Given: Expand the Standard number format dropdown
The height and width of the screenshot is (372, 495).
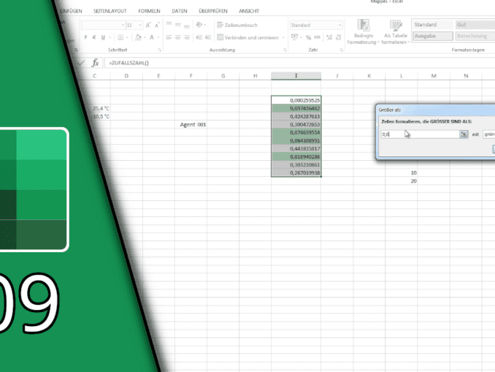Looking at the screenshot, I should (x=339, y=25).
